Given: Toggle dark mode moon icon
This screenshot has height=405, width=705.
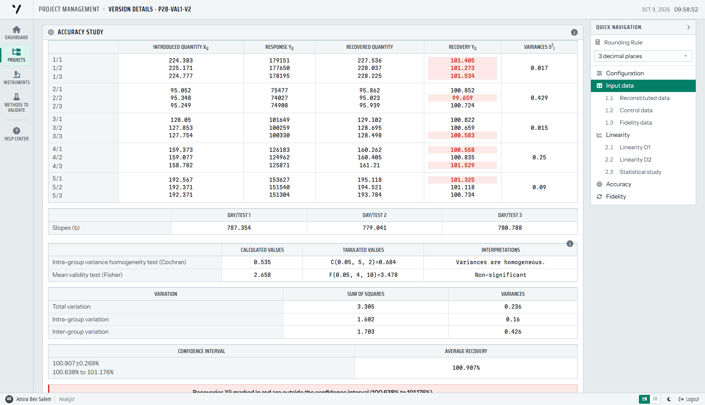Looking at the screenshot, I should 669,399.
